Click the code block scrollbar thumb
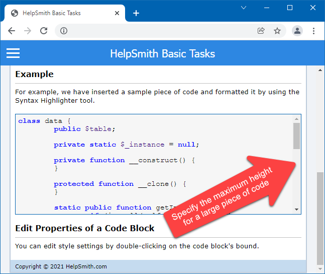Image resolution: width=325 pixels, height=274 pixels. [x=296, y=136]
